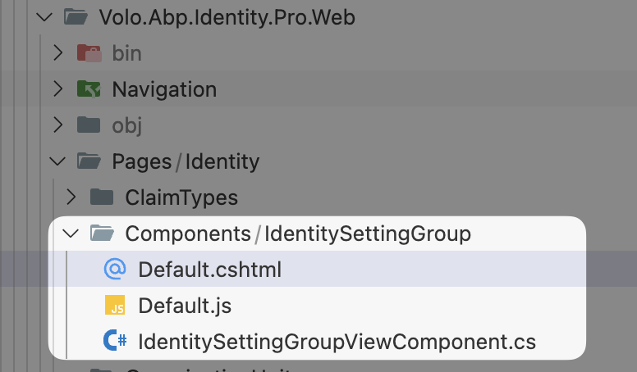The image size is (637, 372).
Task: Click the Volo.Abp.Identity.Pro.Web project folder icon
Action: tap(76, 17)
